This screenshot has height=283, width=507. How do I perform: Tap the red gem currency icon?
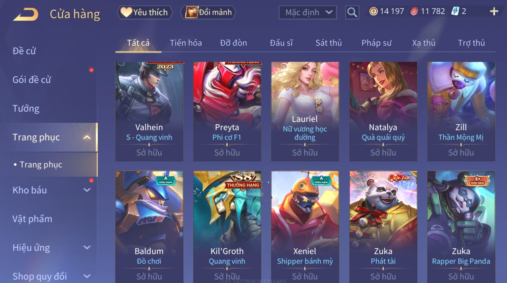point(414,11)
